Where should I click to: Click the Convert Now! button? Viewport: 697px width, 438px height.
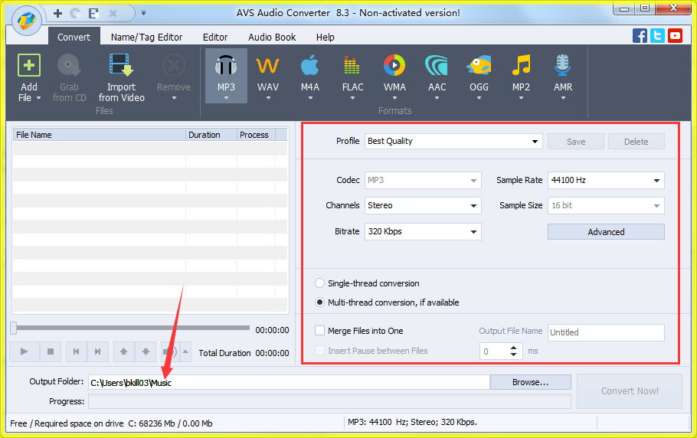pos(630,391)
